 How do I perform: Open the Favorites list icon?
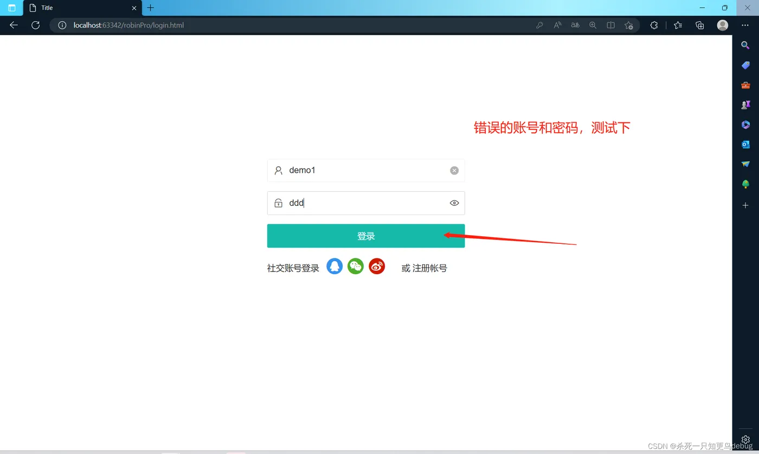pyautogui.click(x=678, y=25)
